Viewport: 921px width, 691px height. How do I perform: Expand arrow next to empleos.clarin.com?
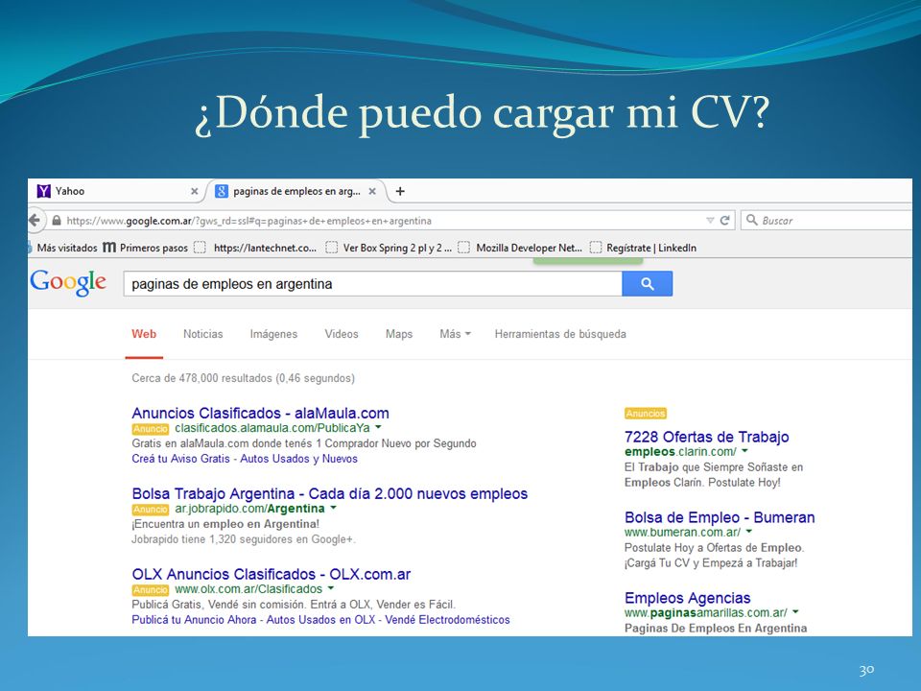(x=744, y=451)
